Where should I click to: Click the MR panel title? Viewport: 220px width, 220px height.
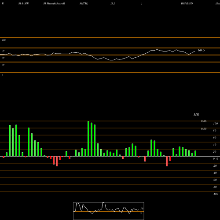196,114
